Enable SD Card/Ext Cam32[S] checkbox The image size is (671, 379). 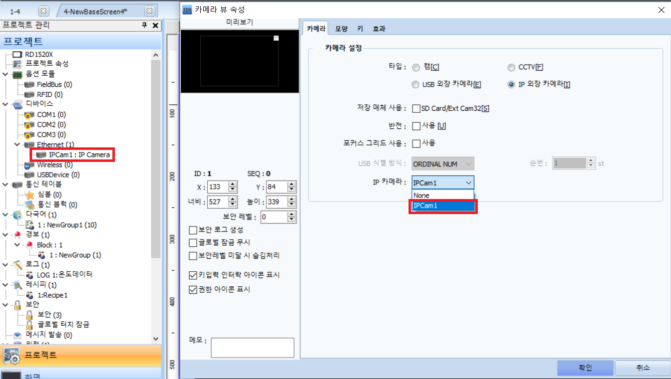[416, 108]
